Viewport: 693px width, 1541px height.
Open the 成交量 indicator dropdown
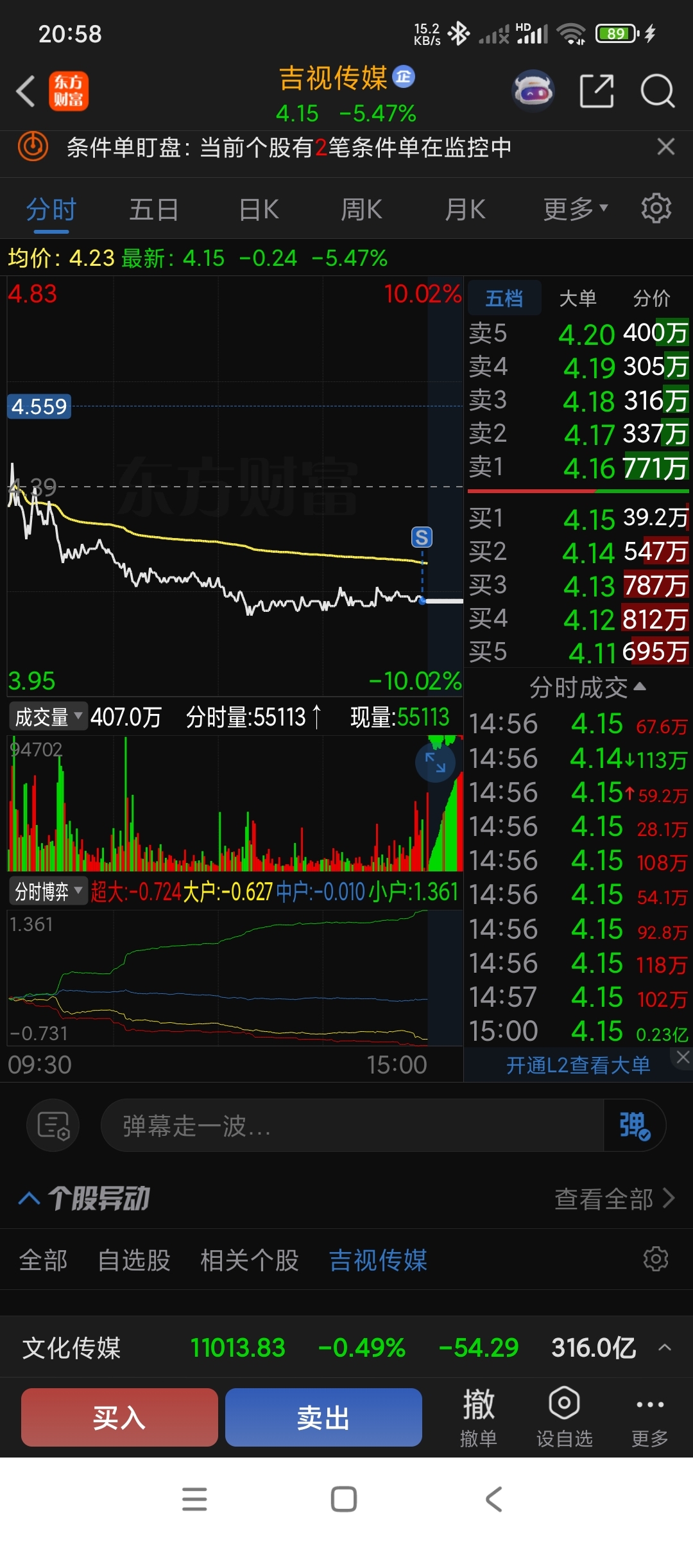[48, 717]
